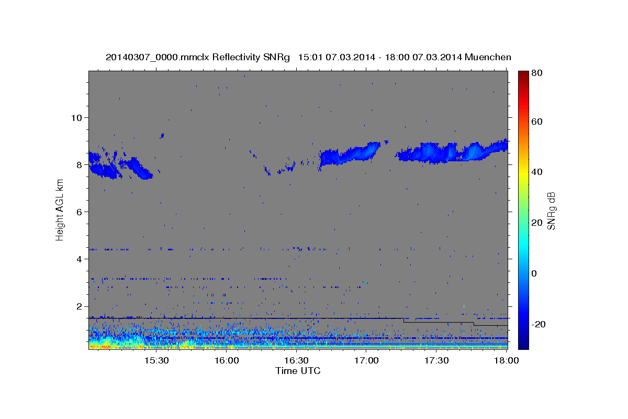Image resolution: width=628 pixels, height=419 pixels.
Task: Click the 17:30 time tick label
Action: click(x=436, y=360)
